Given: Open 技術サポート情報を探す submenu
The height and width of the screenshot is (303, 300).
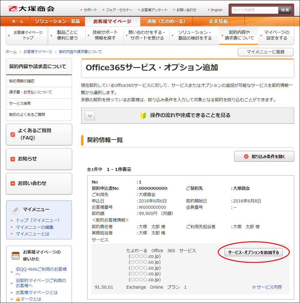Looking at the screenshot, I should (x=105, y=35).
